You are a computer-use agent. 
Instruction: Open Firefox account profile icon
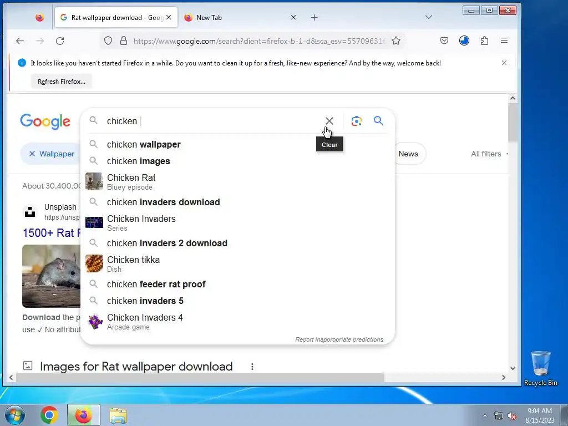464,40
